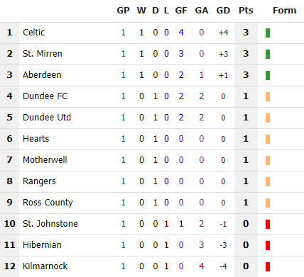Click St. Johnstone's red loss form bar
This screenshot has width=304, height=277.
(268, 224)
